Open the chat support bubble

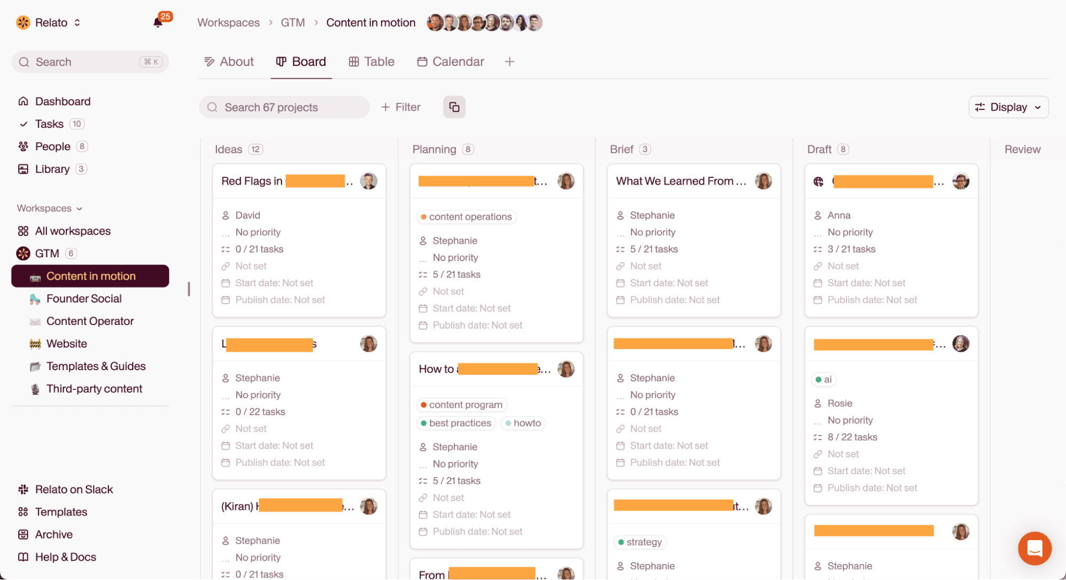pyautogui.click(x=1034, y=548)
